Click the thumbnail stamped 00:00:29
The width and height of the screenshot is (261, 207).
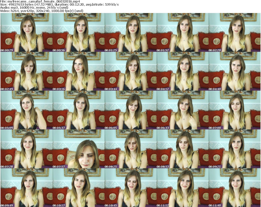[x=27, y=32]
